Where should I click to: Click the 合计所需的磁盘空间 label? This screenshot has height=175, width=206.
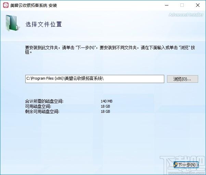(x=44, y=101)
